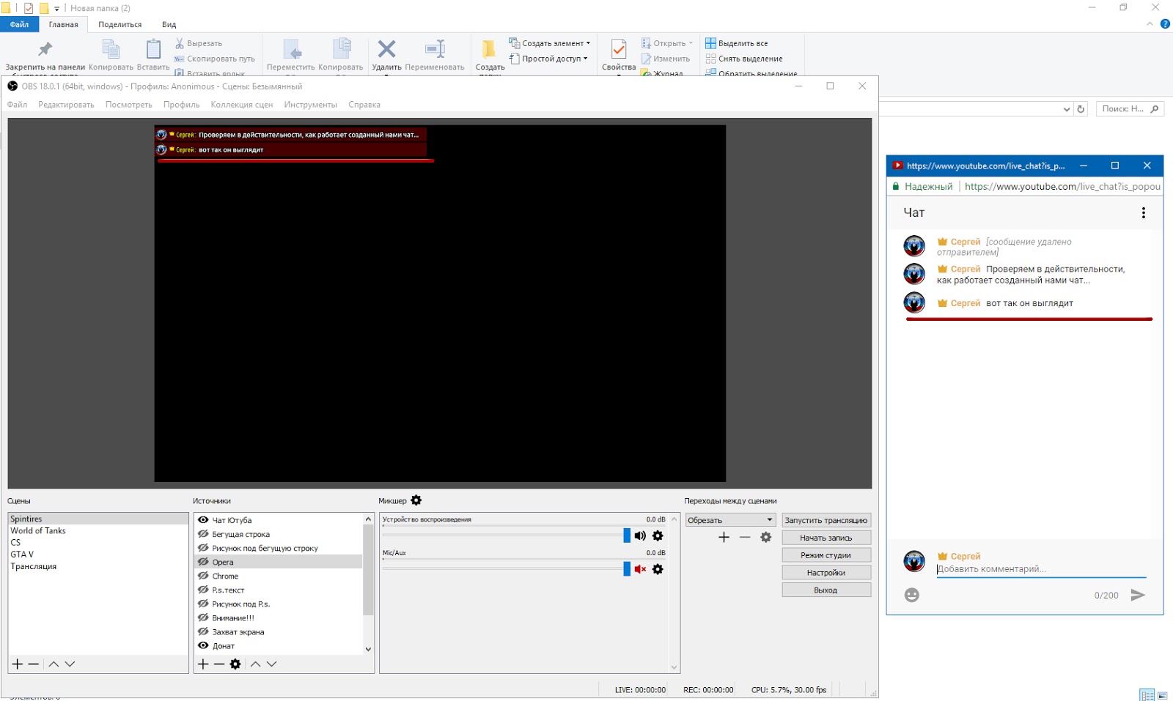Click the Выход button in OBS
Screen dimensions: 1173x701
click(826, 590)
